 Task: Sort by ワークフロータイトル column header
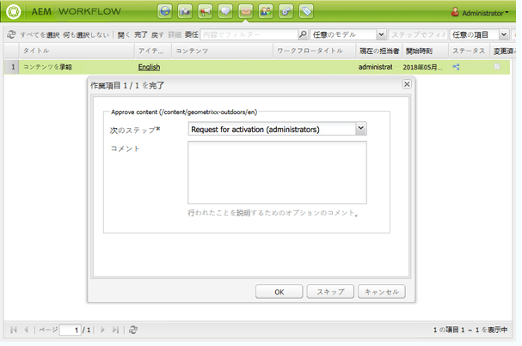[315, 51]
